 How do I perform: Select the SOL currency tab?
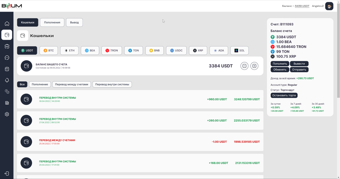(239, 51)
